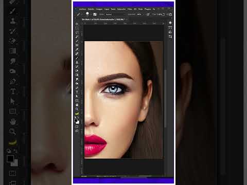
Task: Click the vertical scrollbar of canvas
Action: pyautogui.click(x=166, y=99)
